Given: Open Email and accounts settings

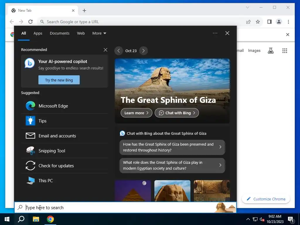Looking at the screenshot, I should 64,136.
